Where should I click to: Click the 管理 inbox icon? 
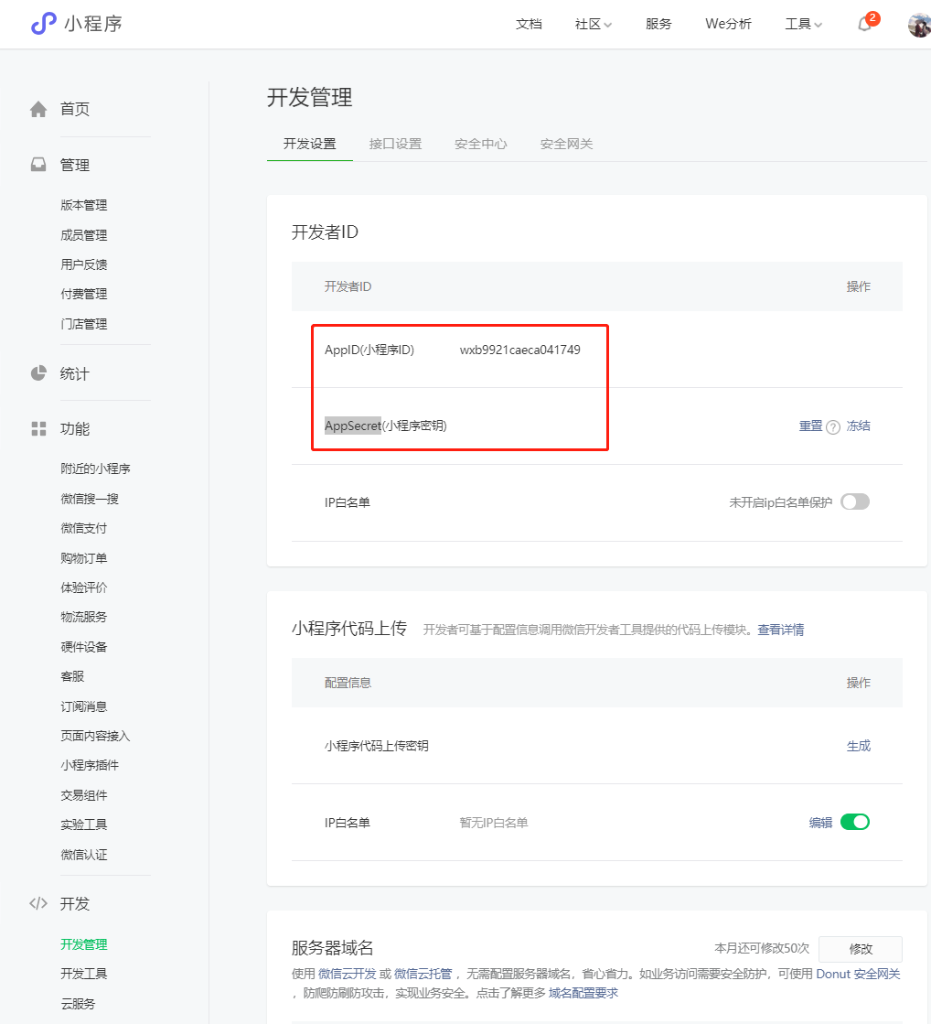38,165
